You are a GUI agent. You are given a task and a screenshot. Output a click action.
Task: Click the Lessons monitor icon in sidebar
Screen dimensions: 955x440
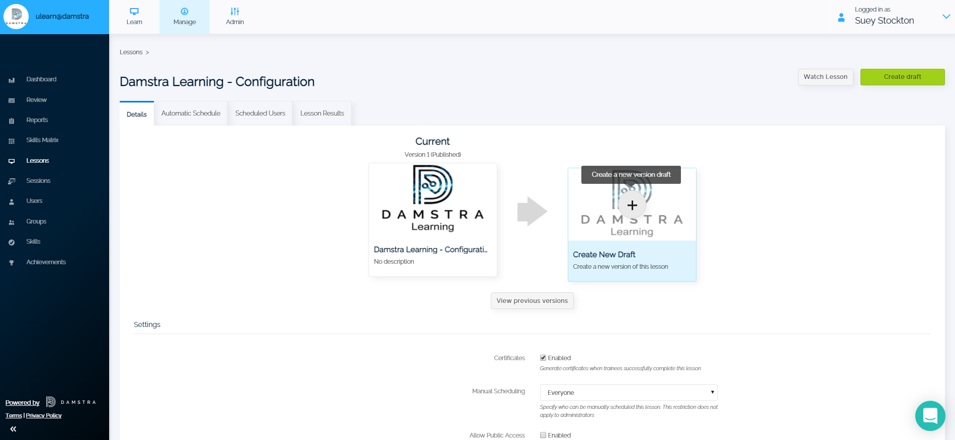[x=12, y=161]
